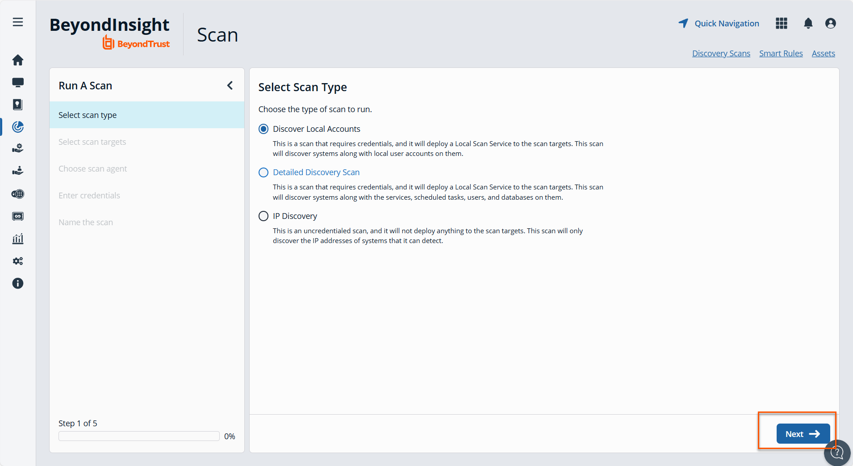
Task: Click the Select Scan Type heading
Action: (x=303, y=87)
